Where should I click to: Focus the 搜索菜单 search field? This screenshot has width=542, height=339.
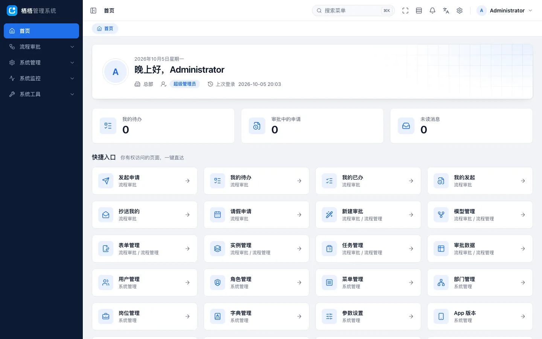353,11
